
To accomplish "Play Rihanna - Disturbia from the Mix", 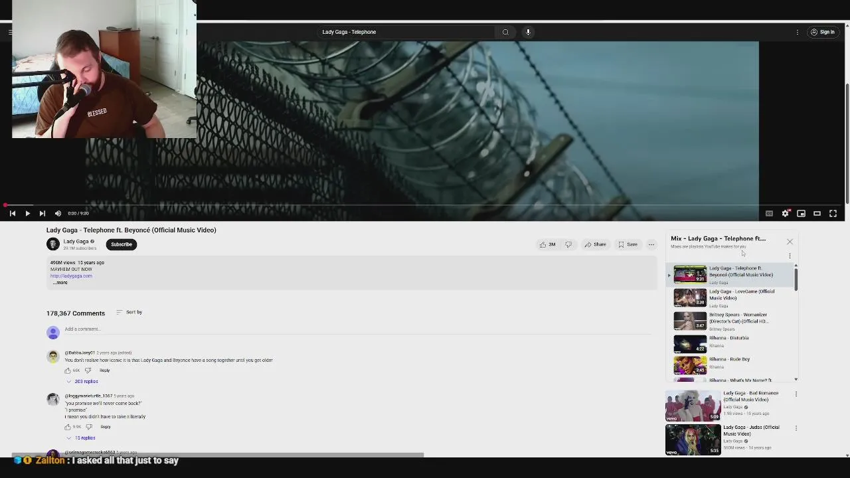I will 730,343.
